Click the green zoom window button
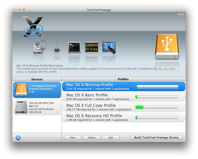 (24, 10)
